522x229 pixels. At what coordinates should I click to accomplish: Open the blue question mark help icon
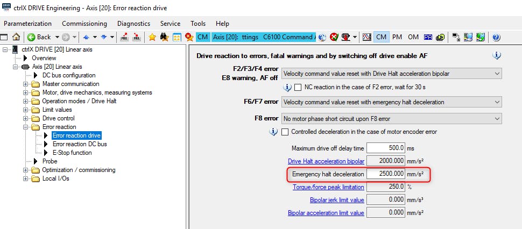(496, 37)
